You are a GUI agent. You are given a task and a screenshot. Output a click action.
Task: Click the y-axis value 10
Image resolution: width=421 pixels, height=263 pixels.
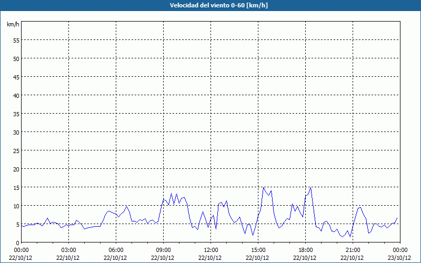click(16, 206)
